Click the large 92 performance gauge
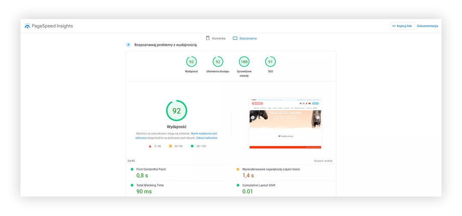This screenshot has height=216, width=462. pyautogui.click(x=176, y=111)
